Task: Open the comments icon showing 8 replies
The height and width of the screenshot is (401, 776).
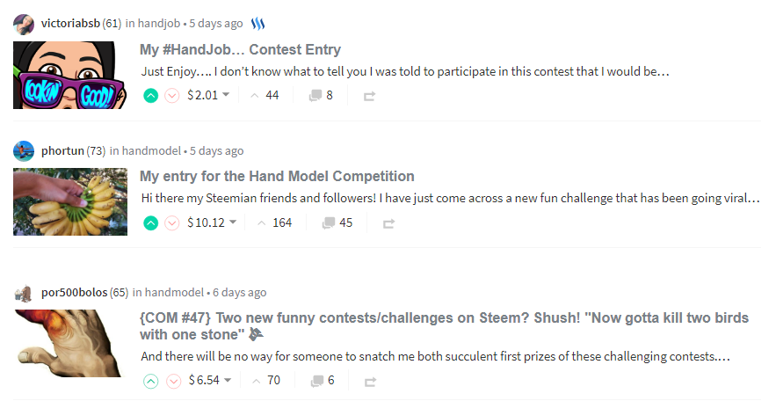Action: click(x=315, y=96)
